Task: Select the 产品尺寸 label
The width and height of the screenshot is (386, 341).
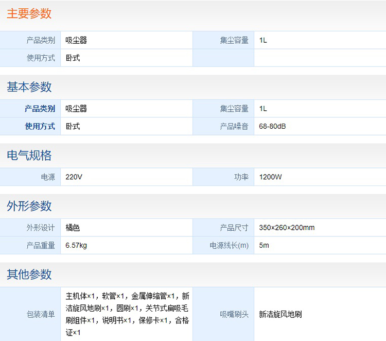Action: point(234,228)
